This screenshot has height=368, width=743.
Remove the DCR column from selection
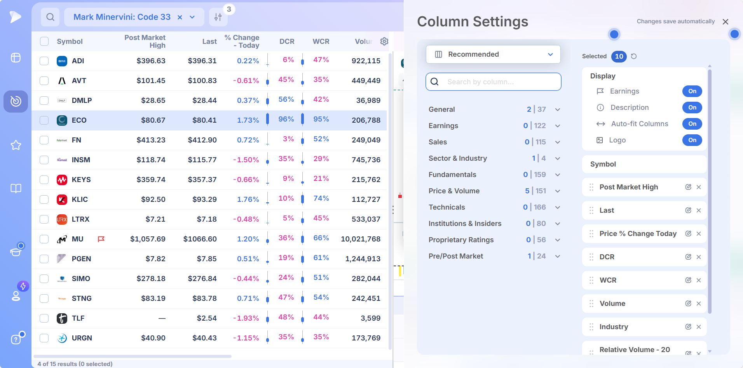699,257
